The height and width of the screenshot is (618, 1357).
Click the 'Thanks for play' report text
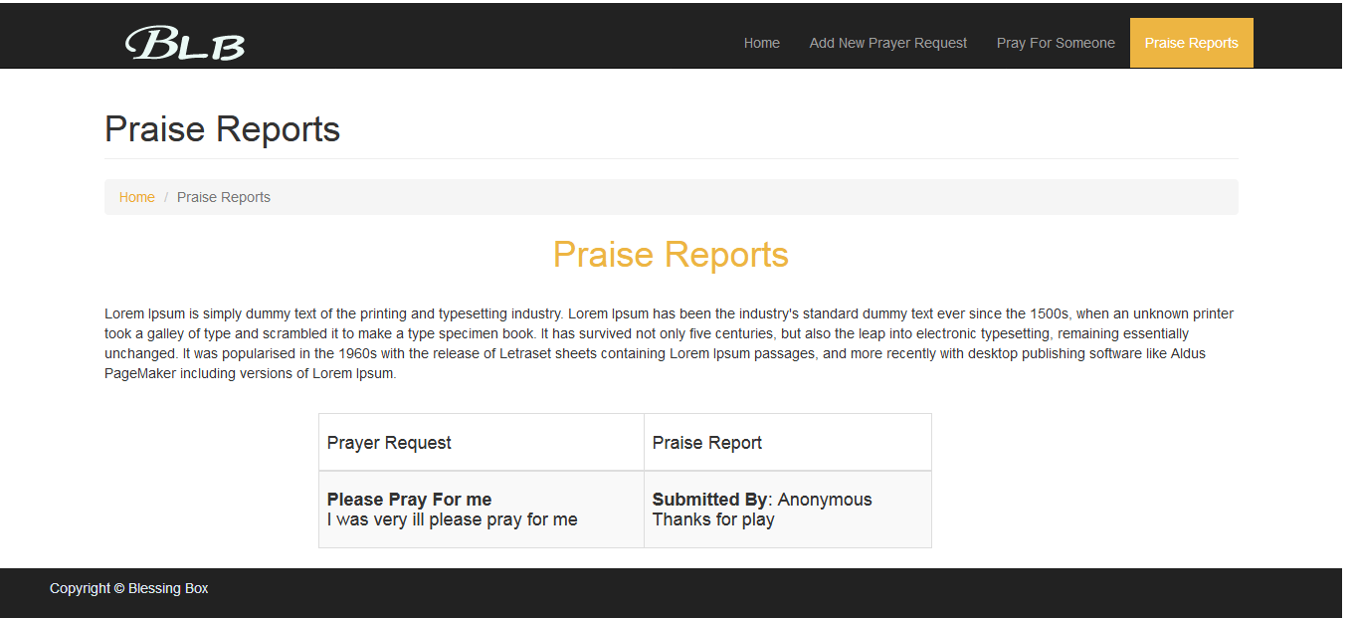[x=713, y=519]
